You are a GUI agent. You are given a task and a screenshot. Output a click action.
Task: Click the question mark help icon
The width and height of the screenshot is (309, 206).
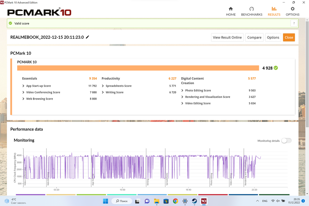294,23
